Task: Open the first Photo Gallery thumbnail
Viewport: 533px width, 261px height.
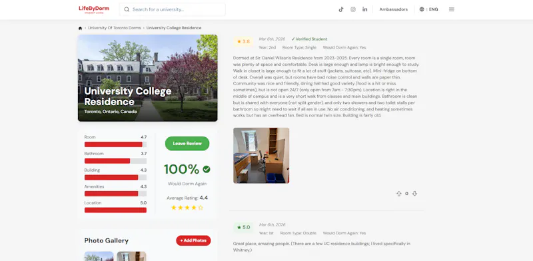Action: (99, 256)
